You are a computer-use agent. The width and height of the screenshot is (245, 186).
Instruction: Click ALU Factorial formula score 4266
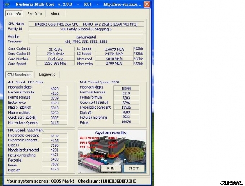pos(54,93)
